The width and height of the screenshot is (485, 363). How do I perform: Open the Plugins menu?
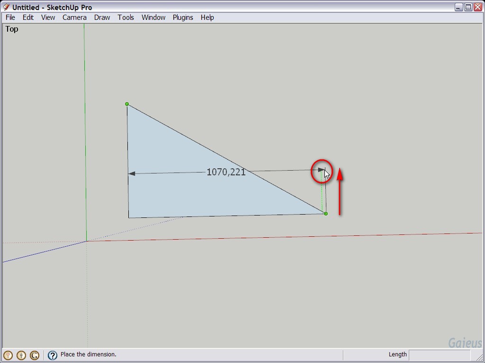click(182, 17)
